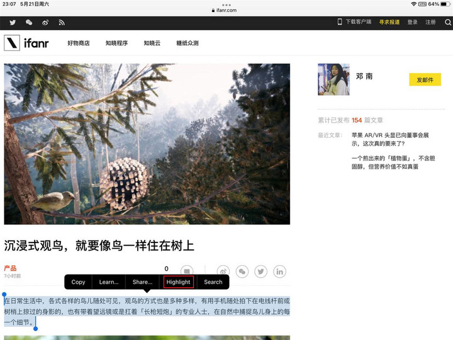Screen dimensions: 453x340
Task: Open the 寻求报道 link
Action: 389,22
